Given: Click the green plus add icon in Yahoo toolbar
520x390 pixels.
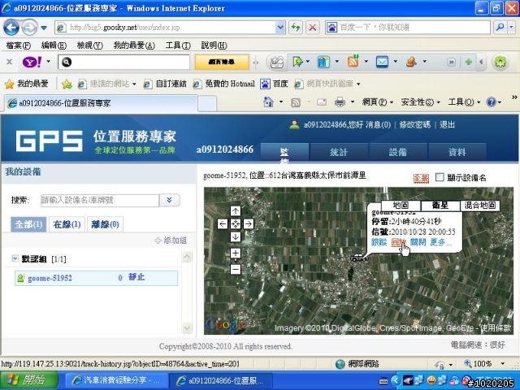Looking at the screenshot, I should pos(469,62).
